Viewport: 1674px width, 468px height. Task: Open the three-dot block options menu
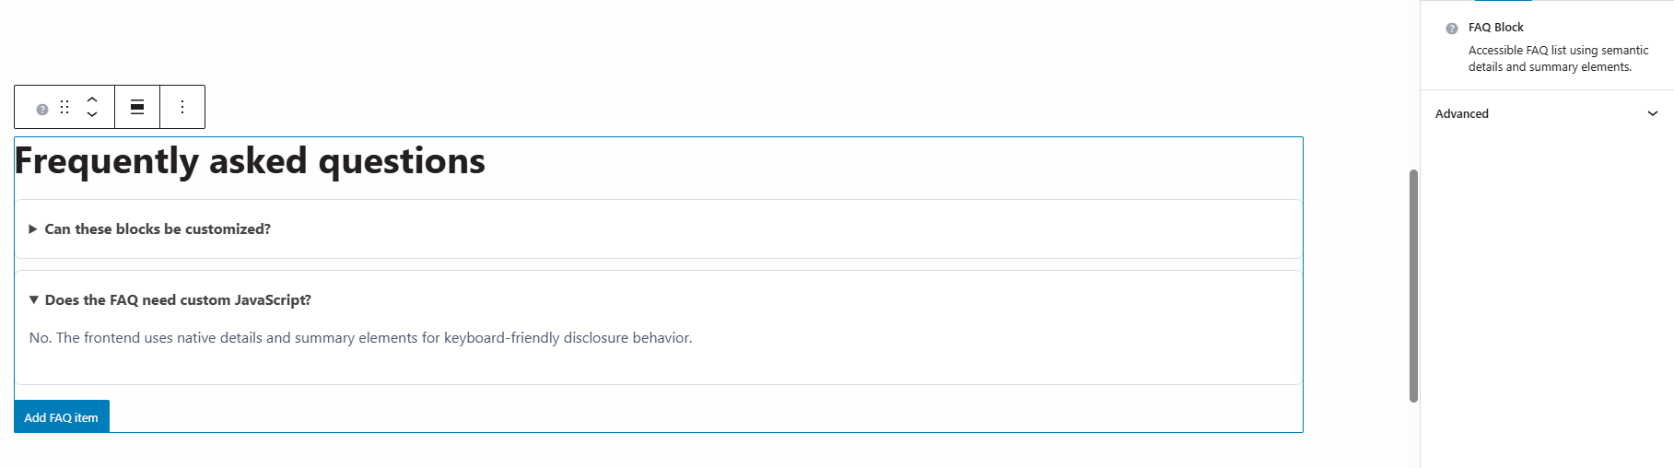(182, 107)
